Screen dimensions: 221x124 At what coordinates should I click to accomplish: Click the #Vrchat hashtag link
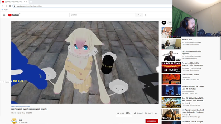tap(28, 107)
